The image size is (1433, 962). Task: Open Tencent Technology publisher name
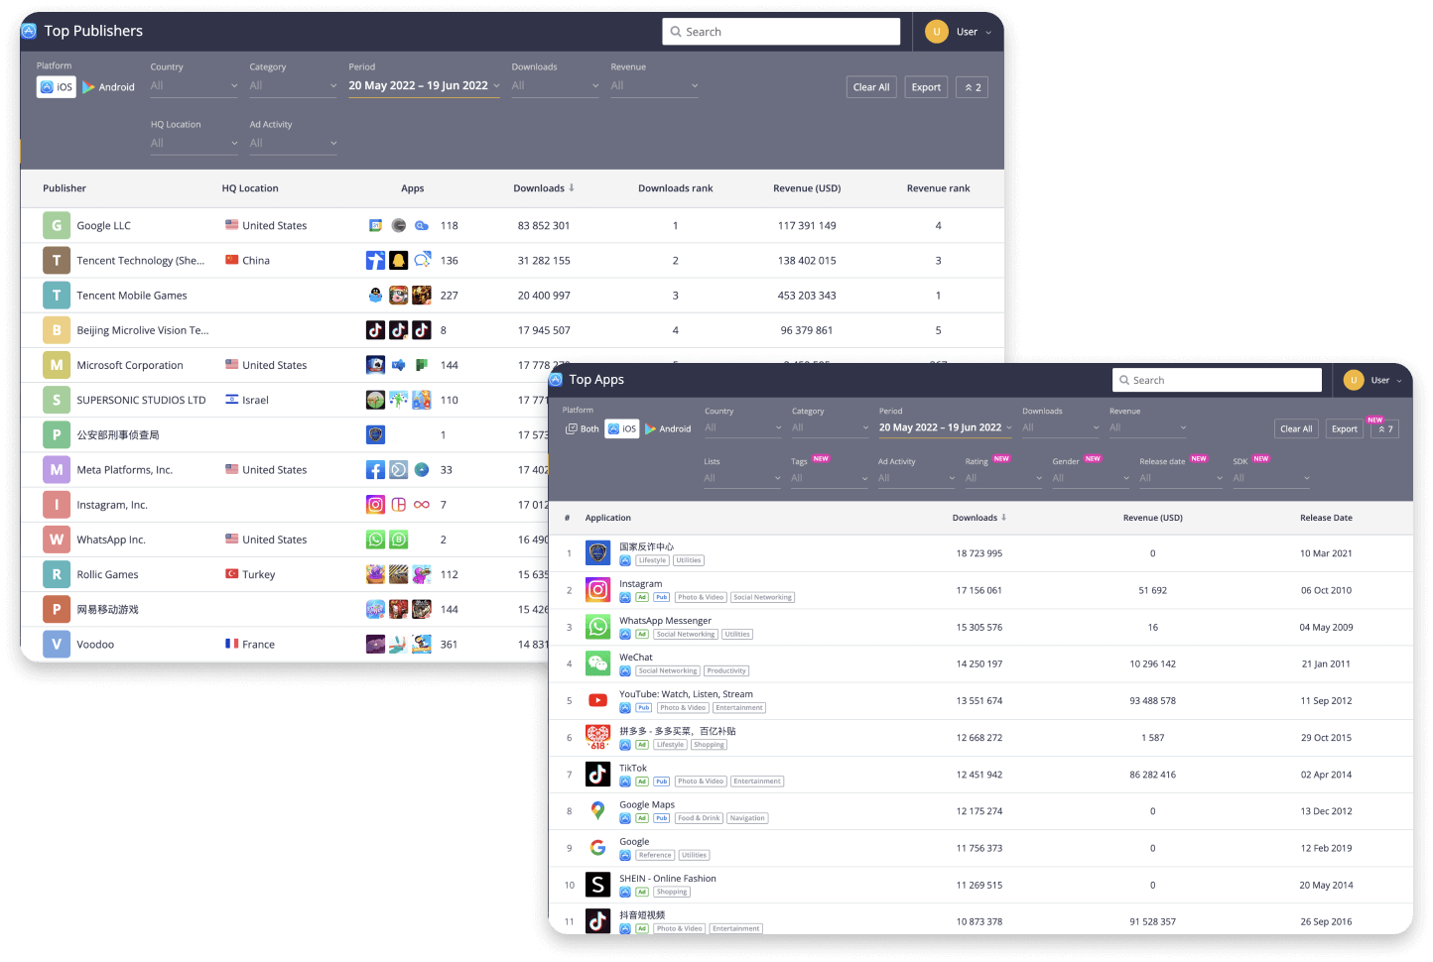point(140,261)
